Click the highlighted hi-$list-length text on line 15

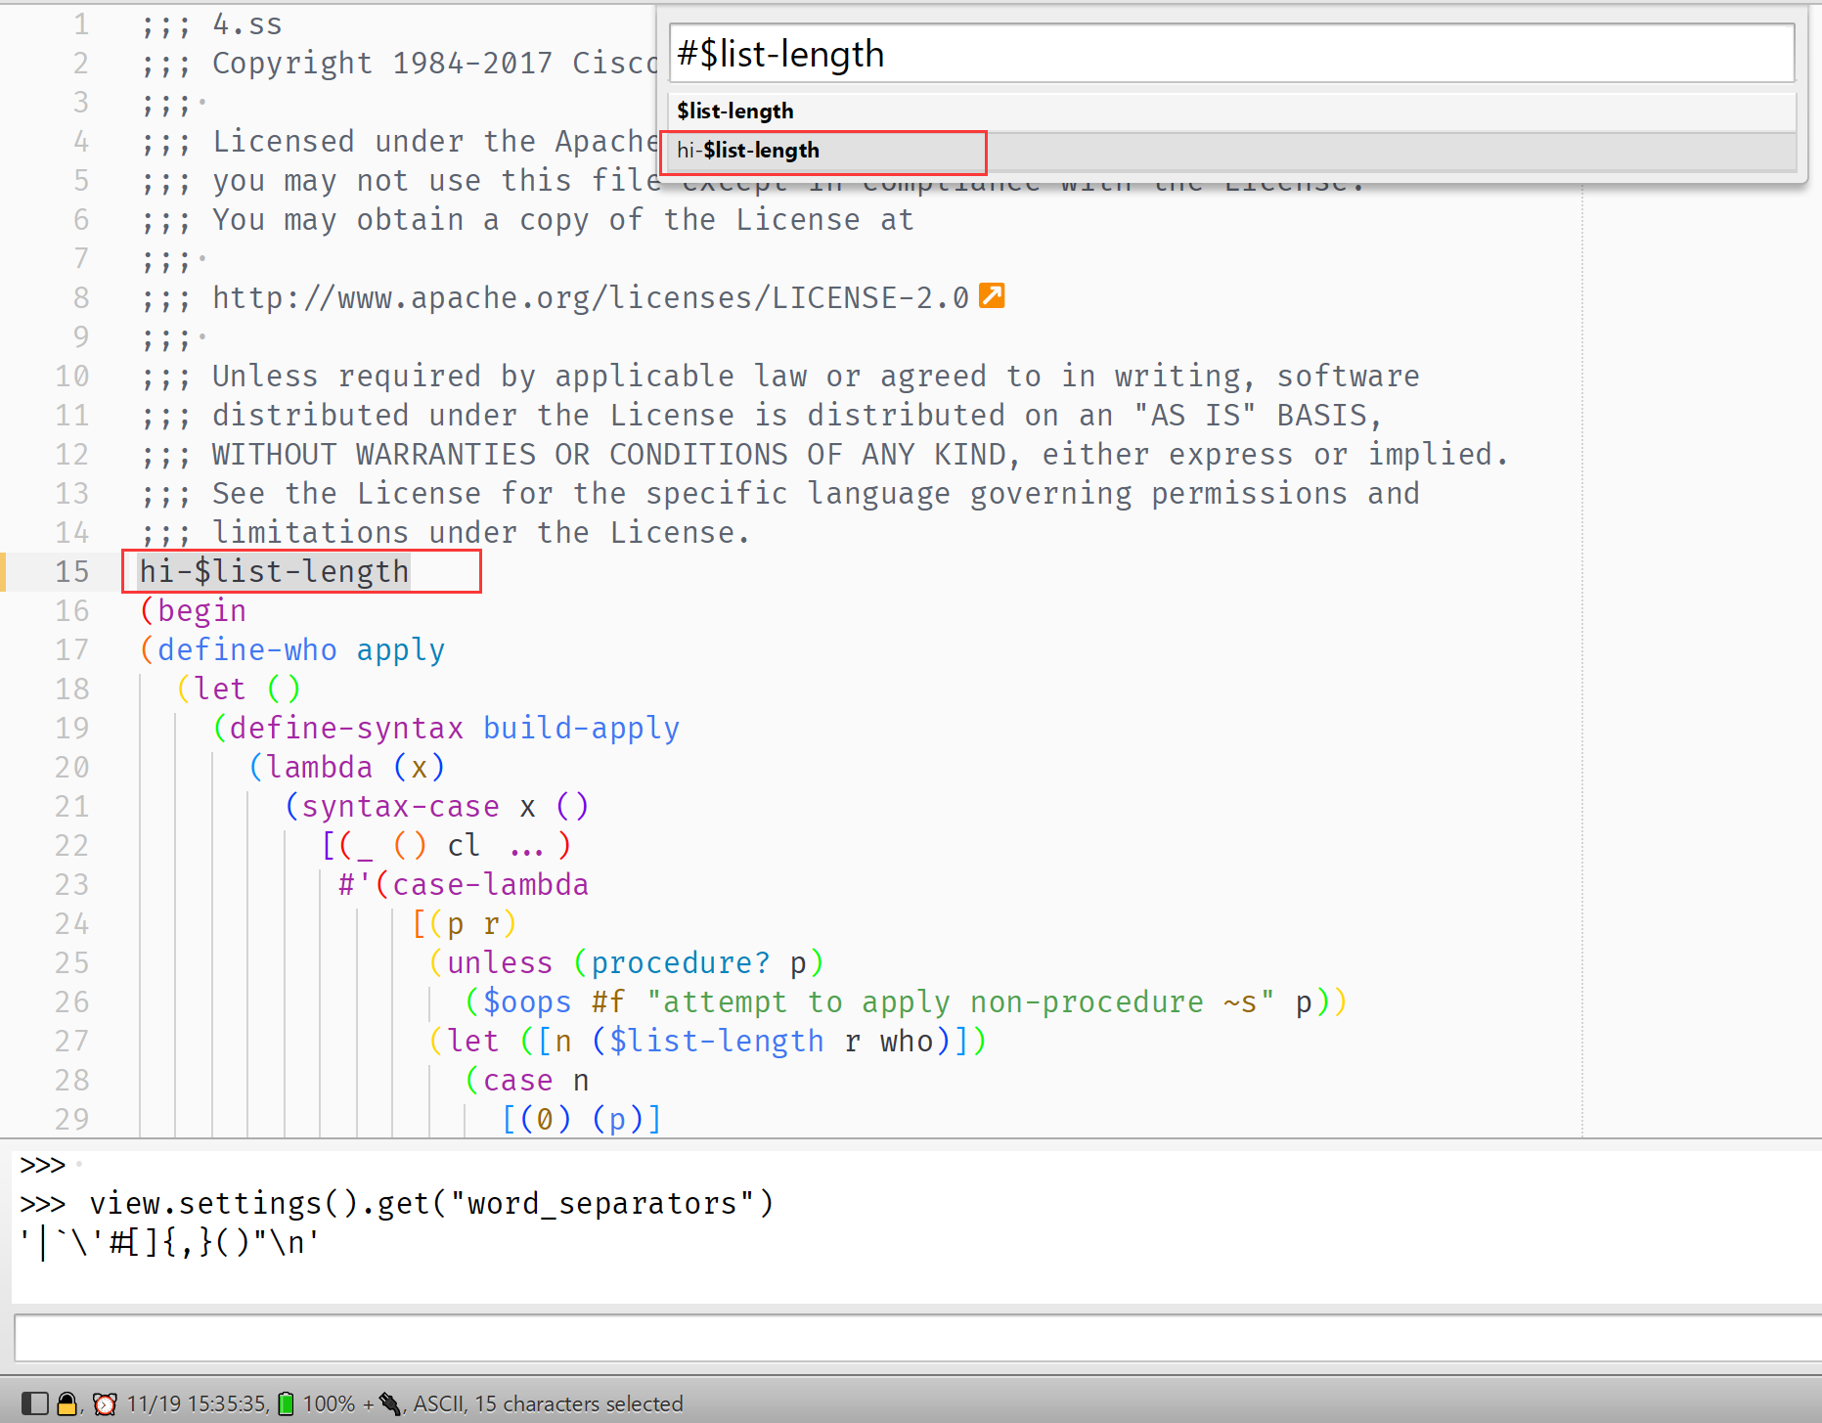274,572
